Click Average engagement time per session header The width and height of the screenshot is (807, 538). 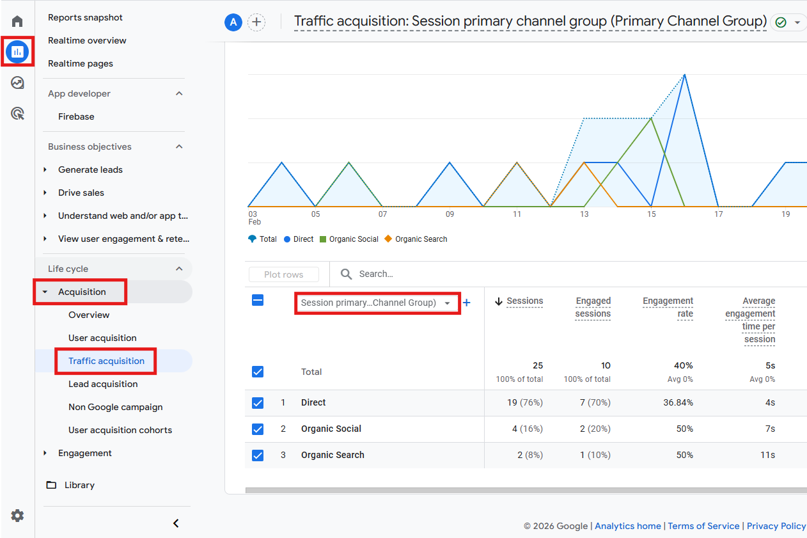(x=750, y=320)
